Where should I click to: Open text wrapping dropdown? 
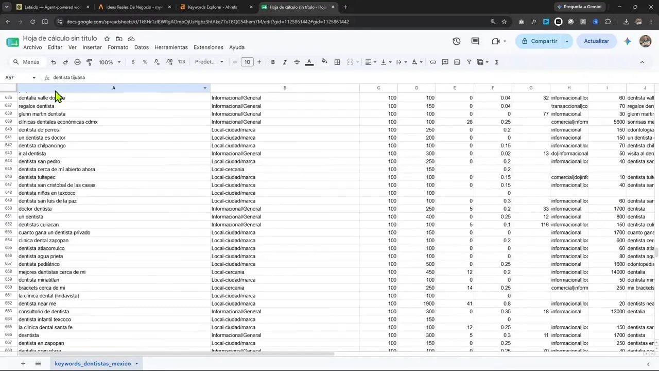(401, 62)
